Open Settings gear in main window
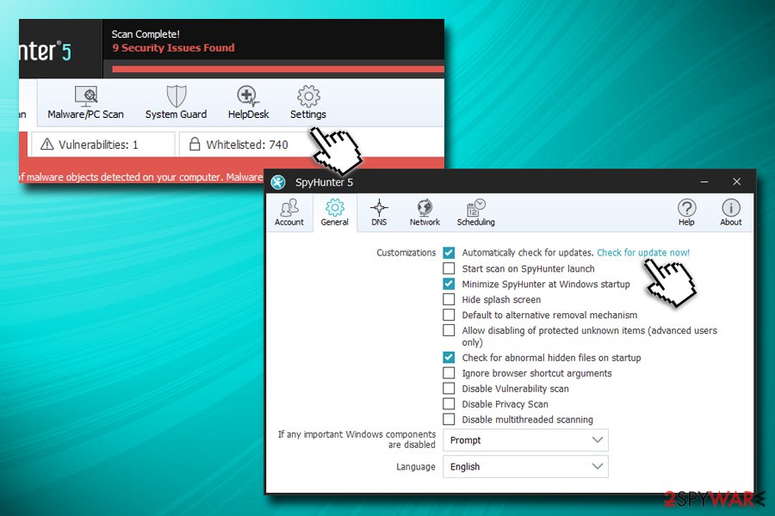 tap(308, 102)
